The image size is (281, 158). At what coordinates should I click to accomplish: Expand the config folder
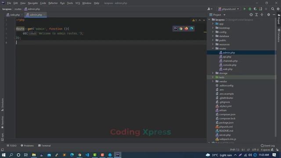213,32
